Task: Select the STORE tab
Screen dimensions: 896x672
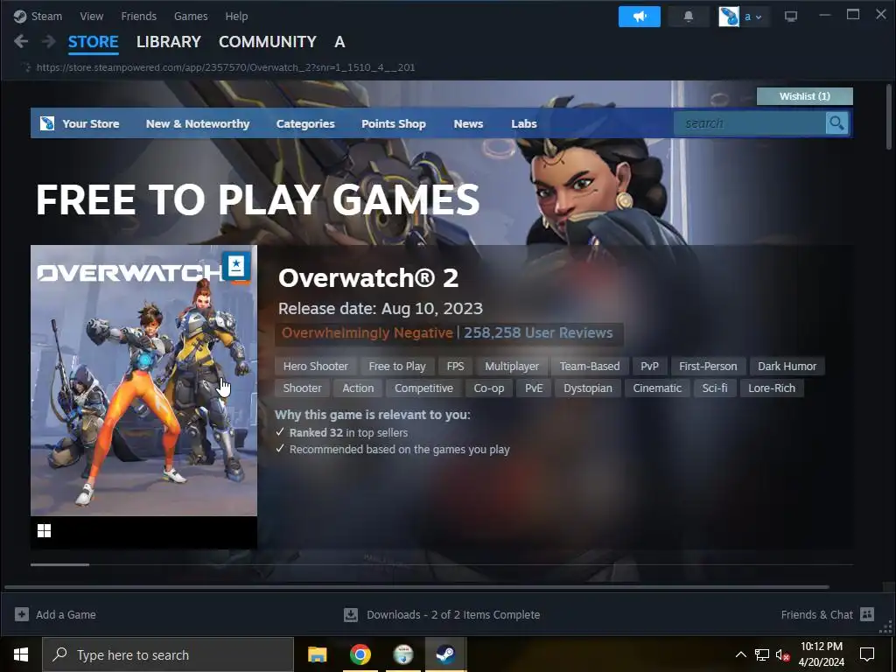Action: (93, 42)
